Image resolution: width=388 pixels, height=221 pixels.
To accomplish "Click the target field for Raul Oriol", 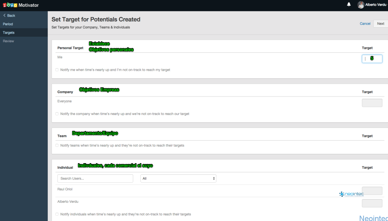I will point(372,191).
